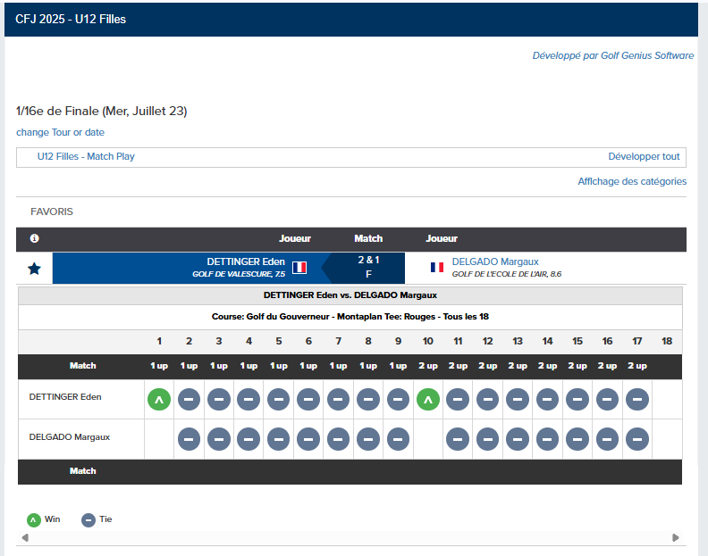The height and width of the screenshot is (556, 708).
Task: Open Affichage des catégories options
Action: point(632,181)
